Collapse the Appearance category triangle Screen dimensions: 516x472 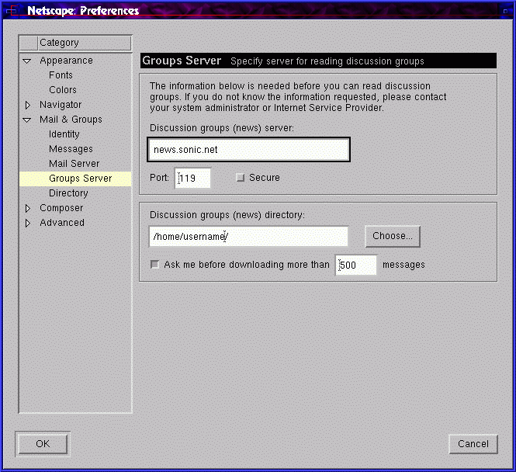pos(27,61)
